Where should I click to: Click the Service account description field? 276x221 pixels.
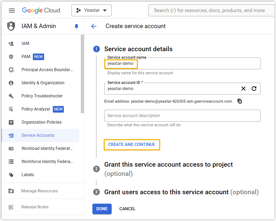pyautogui.click(x=182, y=115)
